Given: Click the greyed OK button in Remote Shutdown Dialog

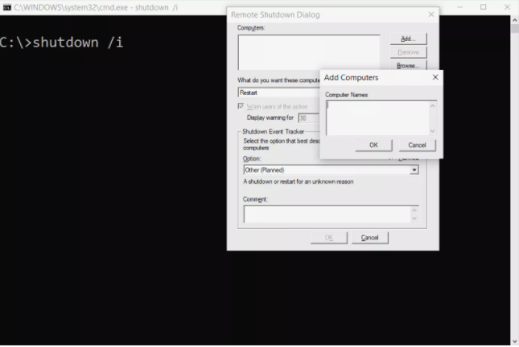Looking at the screenshot, I should 329,238.
